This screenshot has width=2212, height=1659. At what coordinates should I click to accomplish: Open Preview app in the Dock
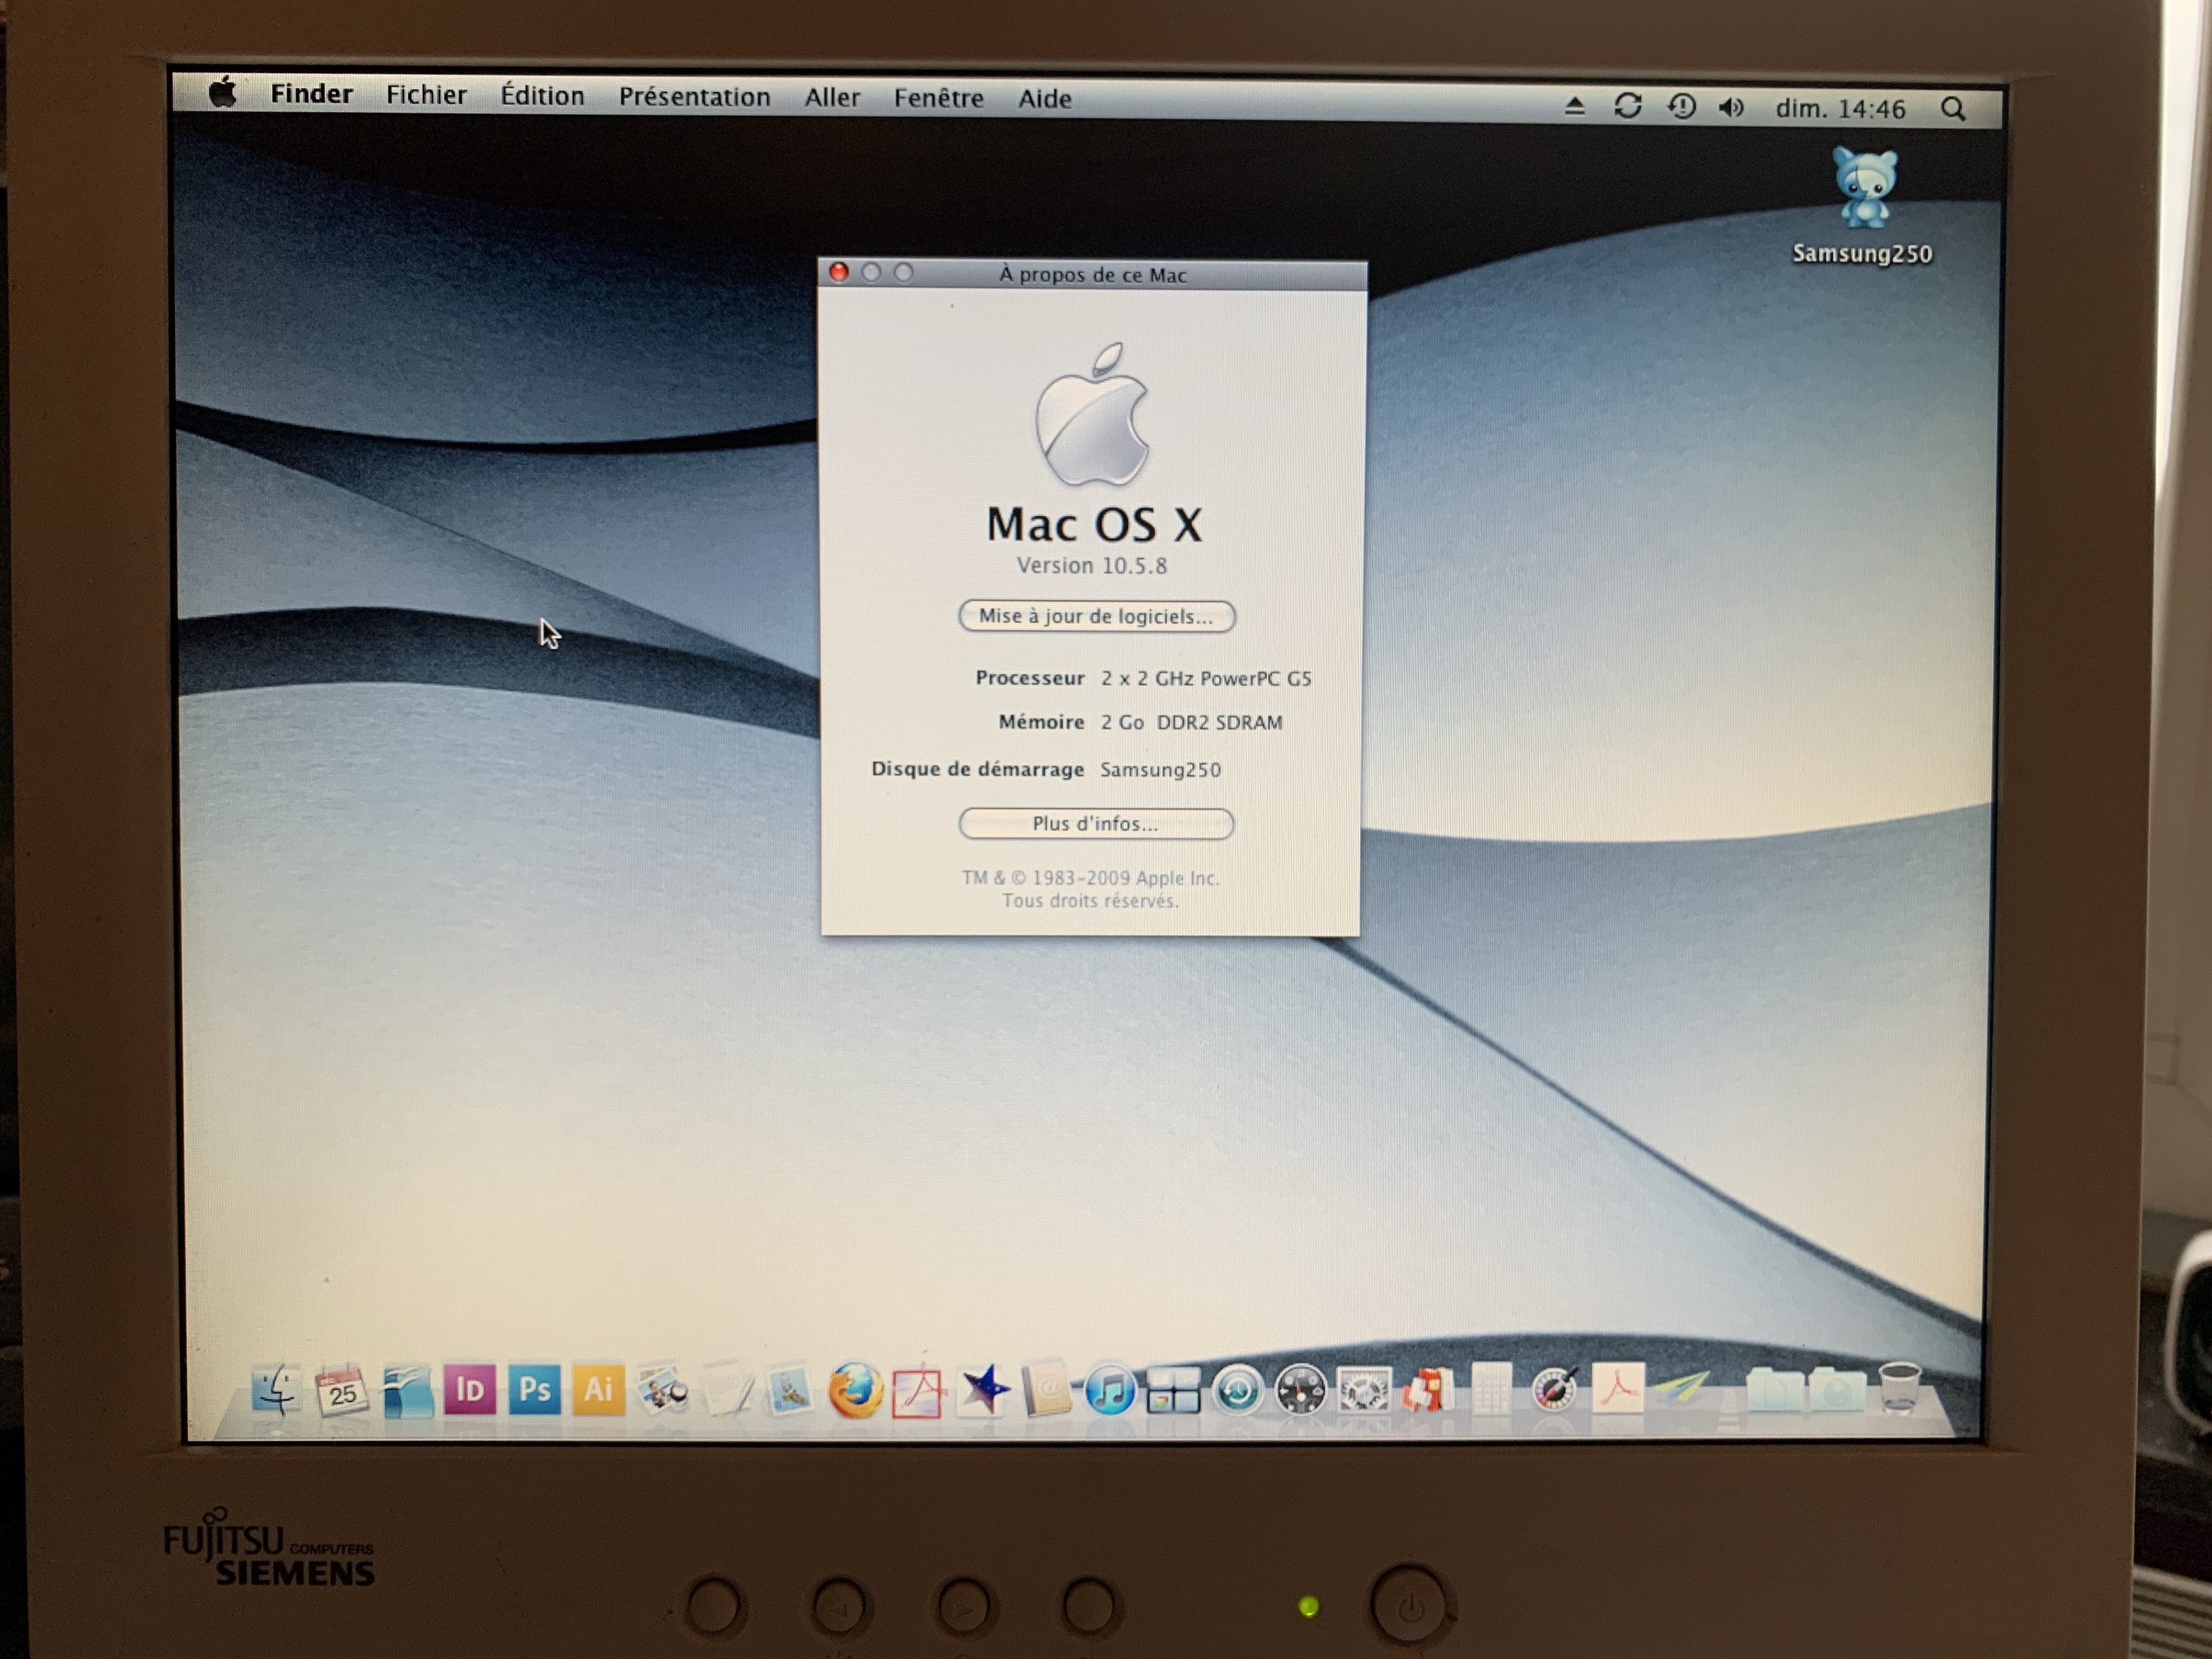(x=662, y=1391)
